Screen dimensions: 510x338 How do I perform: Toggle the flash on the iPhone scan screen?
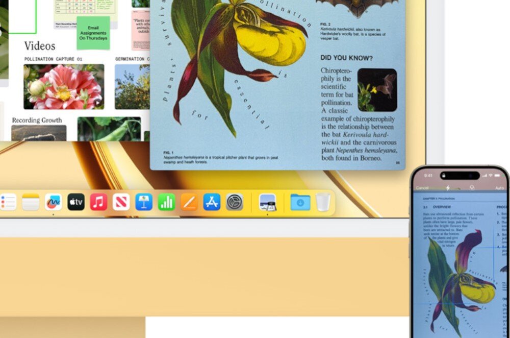point(448,188)
